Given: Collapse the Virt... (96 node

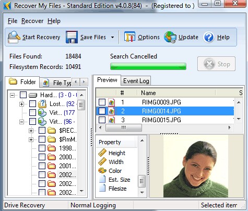Looking at the screenshot, I should coord(21,122).
